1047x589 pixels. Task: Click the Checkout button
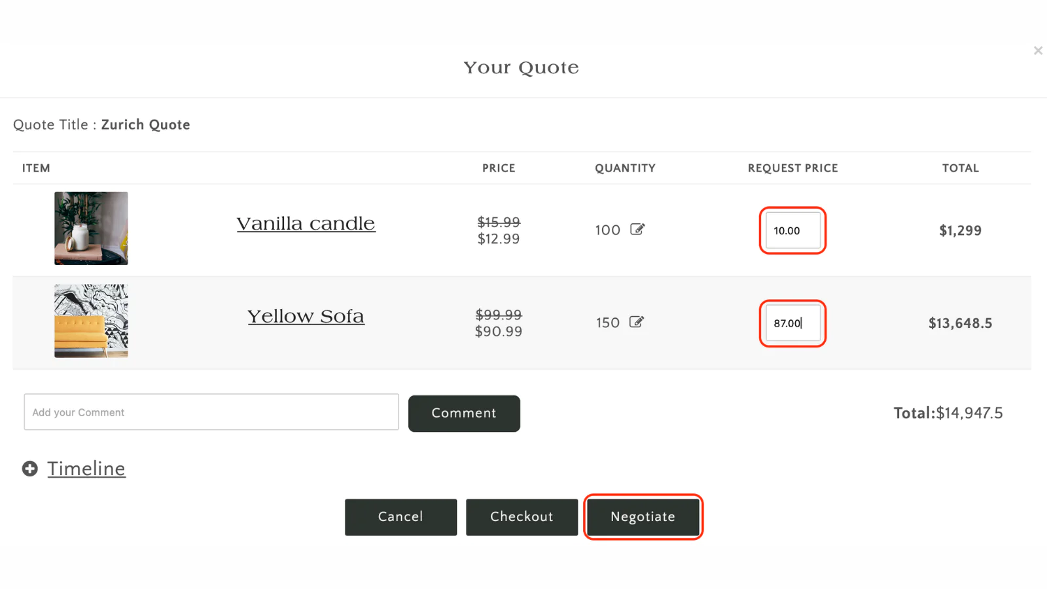pos(522,517)
